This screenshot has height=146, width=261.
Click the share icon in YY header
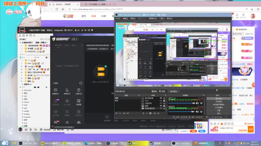pos(89,30)
